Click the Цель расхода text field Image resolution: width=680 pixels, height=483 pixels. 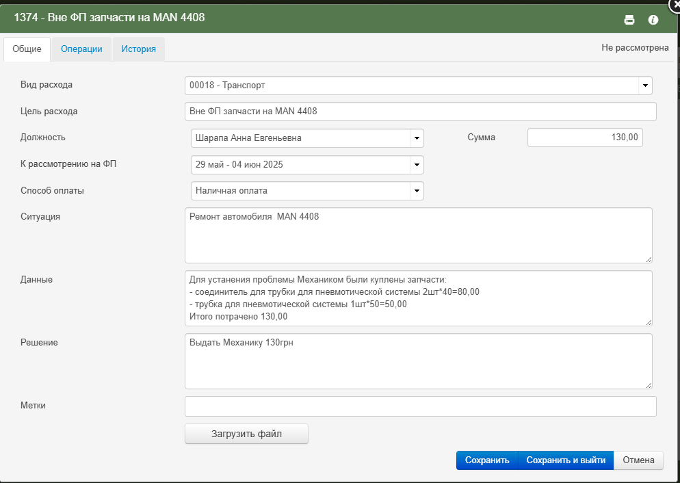[420, 112]
